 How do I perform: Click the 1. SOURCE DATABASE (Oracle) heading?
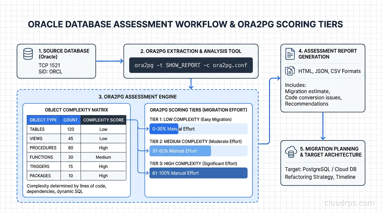coord(64,54)
